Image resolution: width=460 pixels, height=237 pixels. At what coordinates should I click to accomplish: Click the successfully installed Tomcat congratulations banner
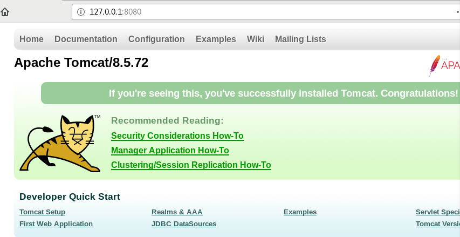[251, 93]
